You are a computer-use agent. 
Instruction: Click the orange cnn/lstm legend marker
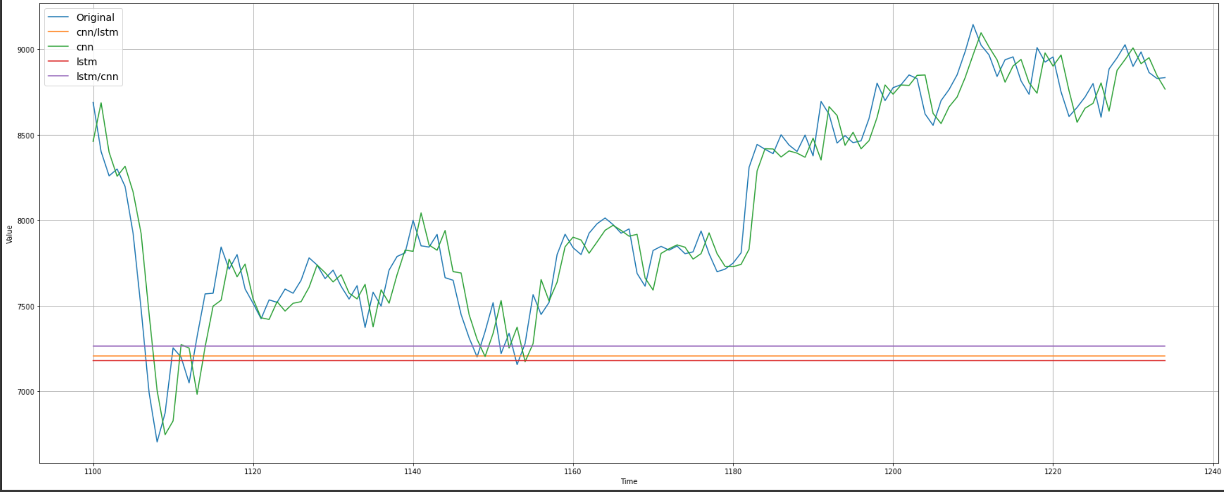[x=59, y=32]
